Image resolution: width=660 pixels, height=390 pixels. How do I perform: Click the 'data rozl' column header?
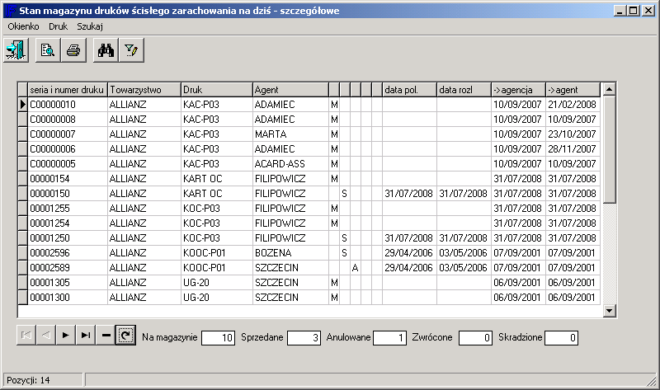(x=464, y=90)
